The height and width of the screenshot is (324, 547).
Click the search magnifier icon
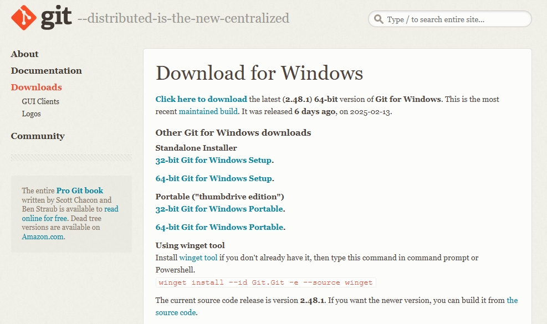click(x=379, y=19)
